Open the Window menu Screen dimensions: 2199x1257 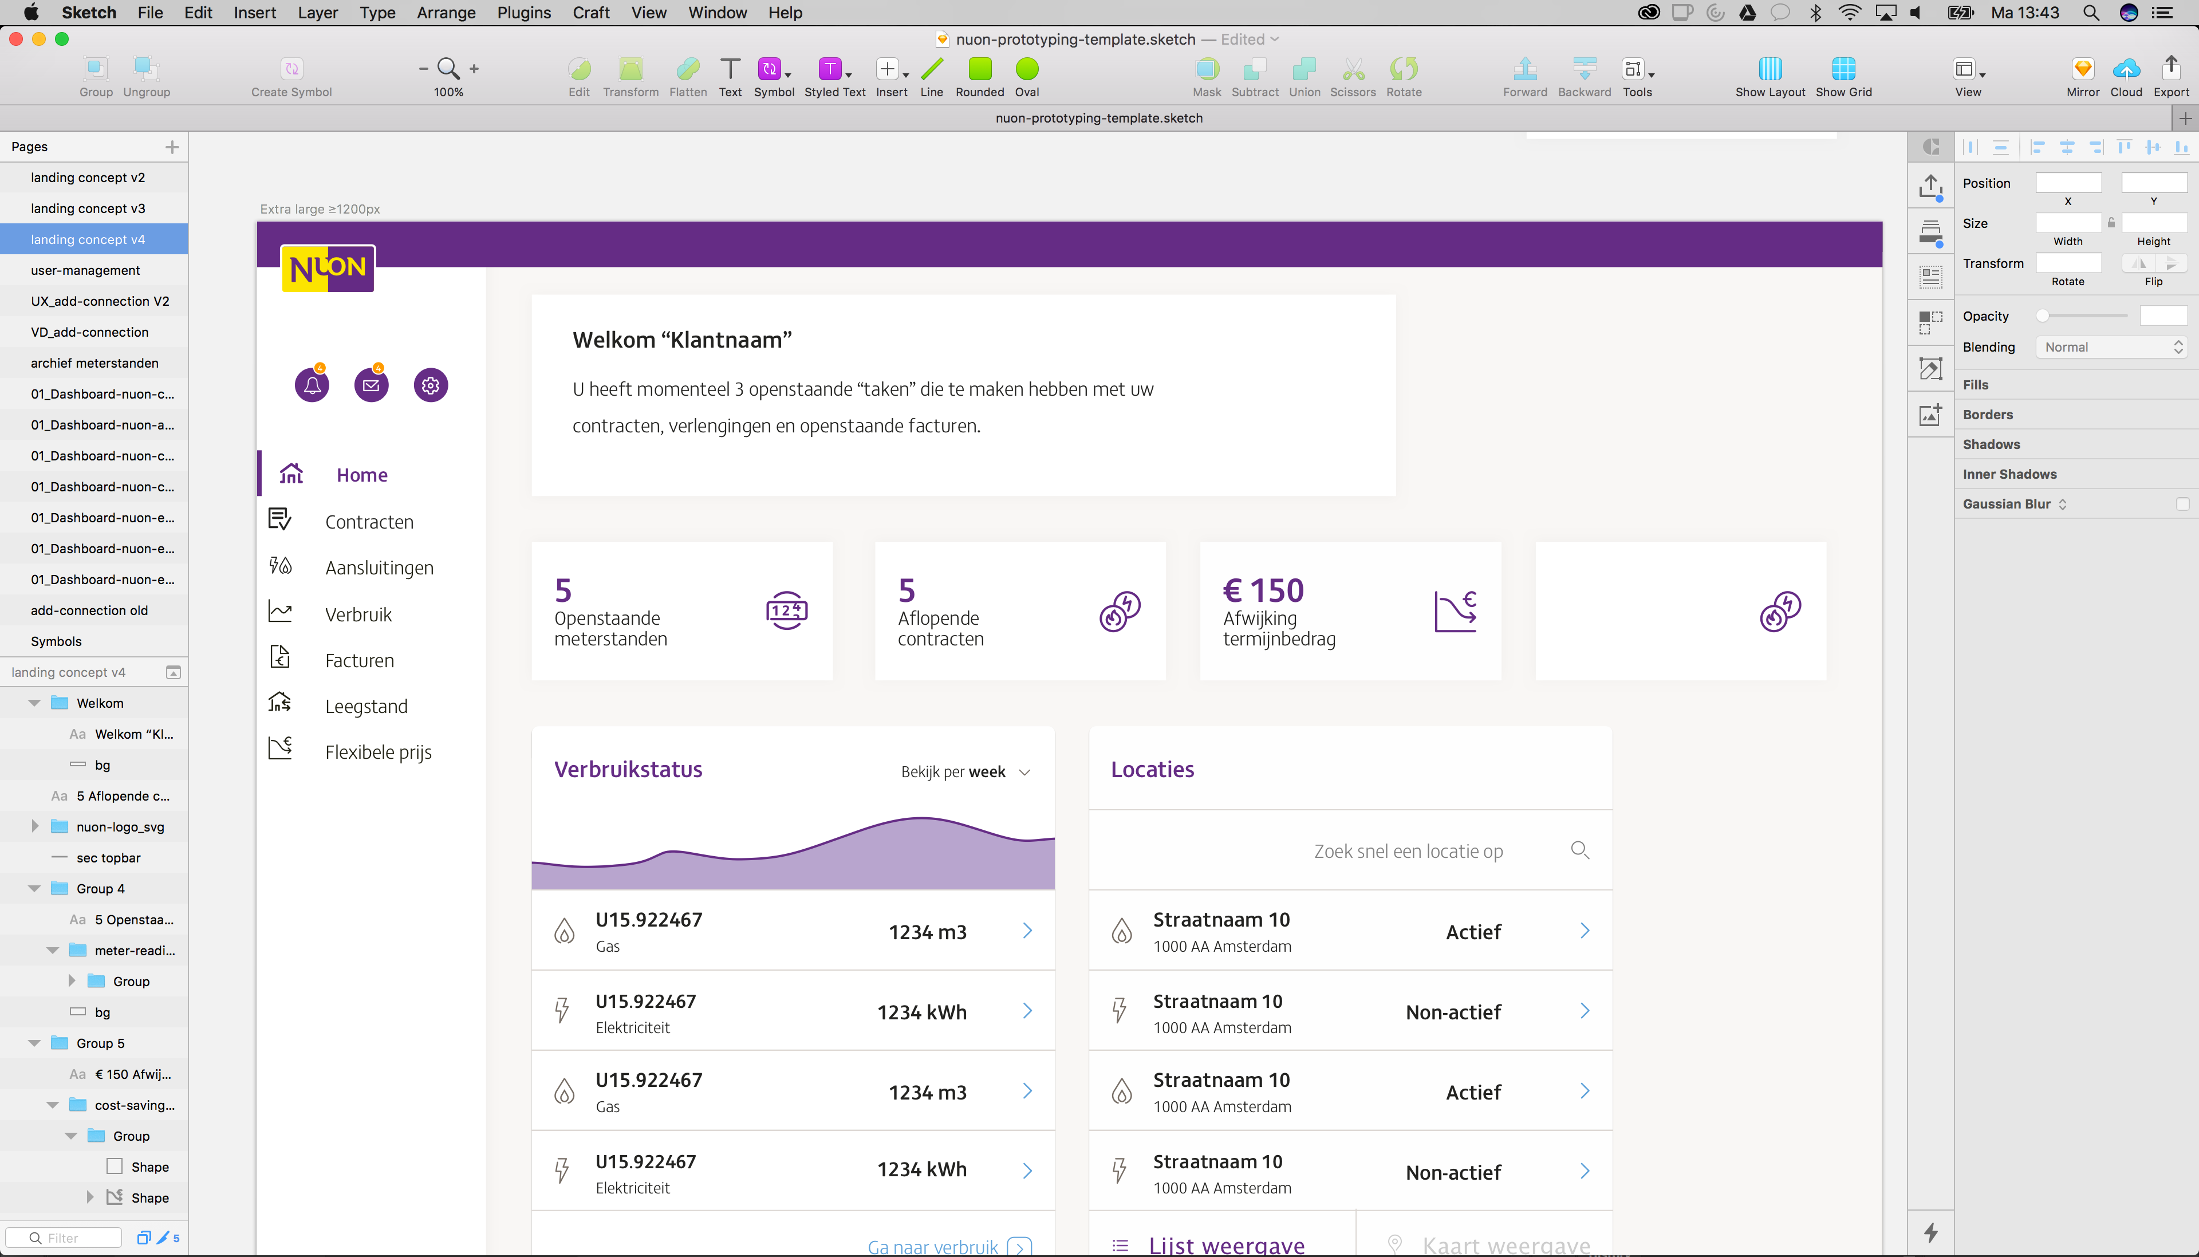coord(717,13)
